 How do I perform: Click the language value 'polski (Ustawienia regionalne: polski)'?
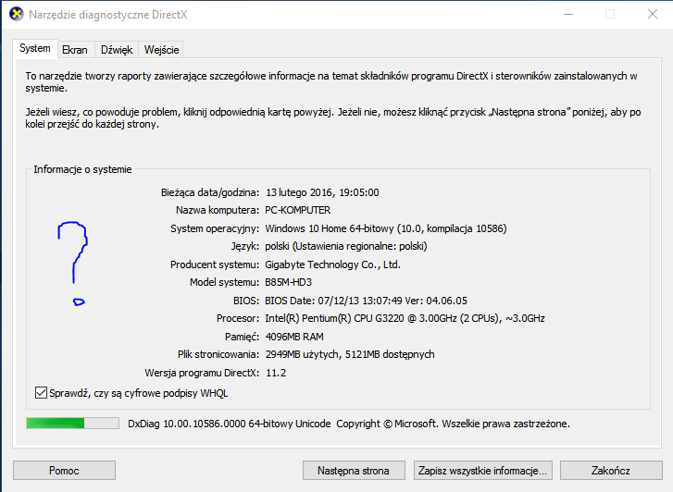(x=346, y=246)
